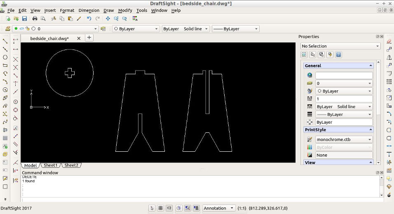Save the drawing with the floppy icon
This screenshot has width=394, height=214.
point(24,19)
